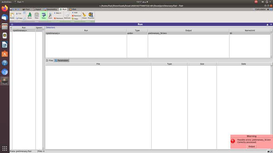Open the info icon beside Calculator
The image size is (273, 153).
[271, 9]
